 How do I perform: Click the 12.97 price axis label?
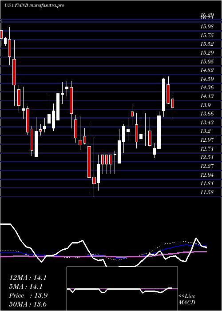point(207,140)
